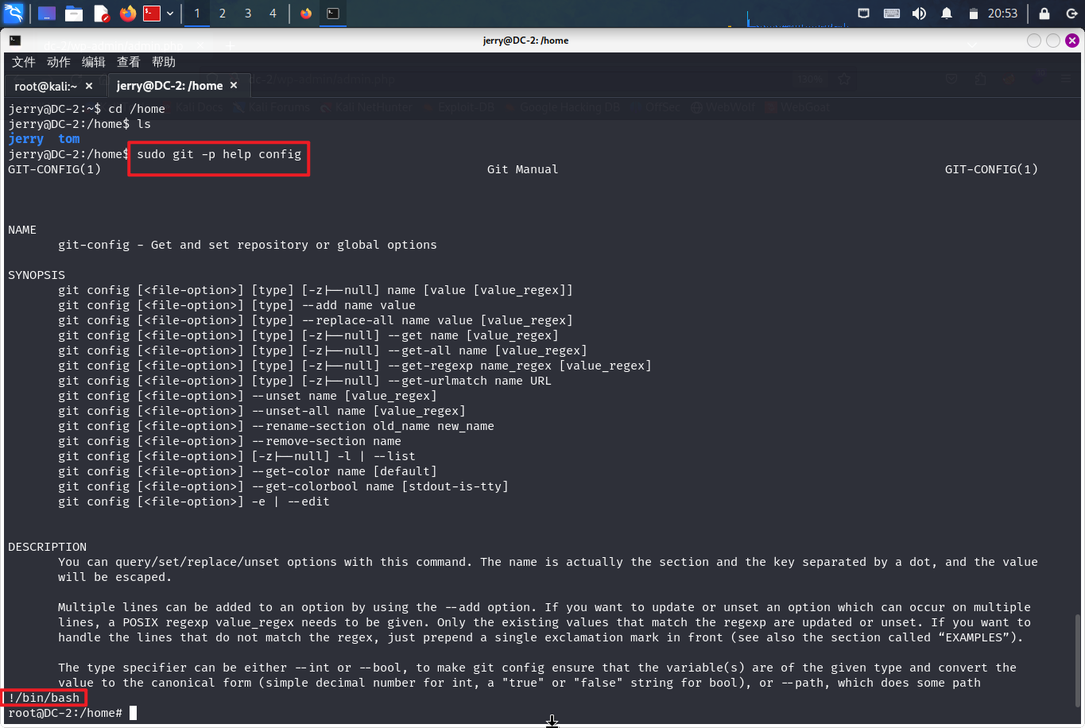1085x728 pixels.
Task: Close the jerry@DC-2: /home tab
Action: pyautogui.click(x=234, y=85)
